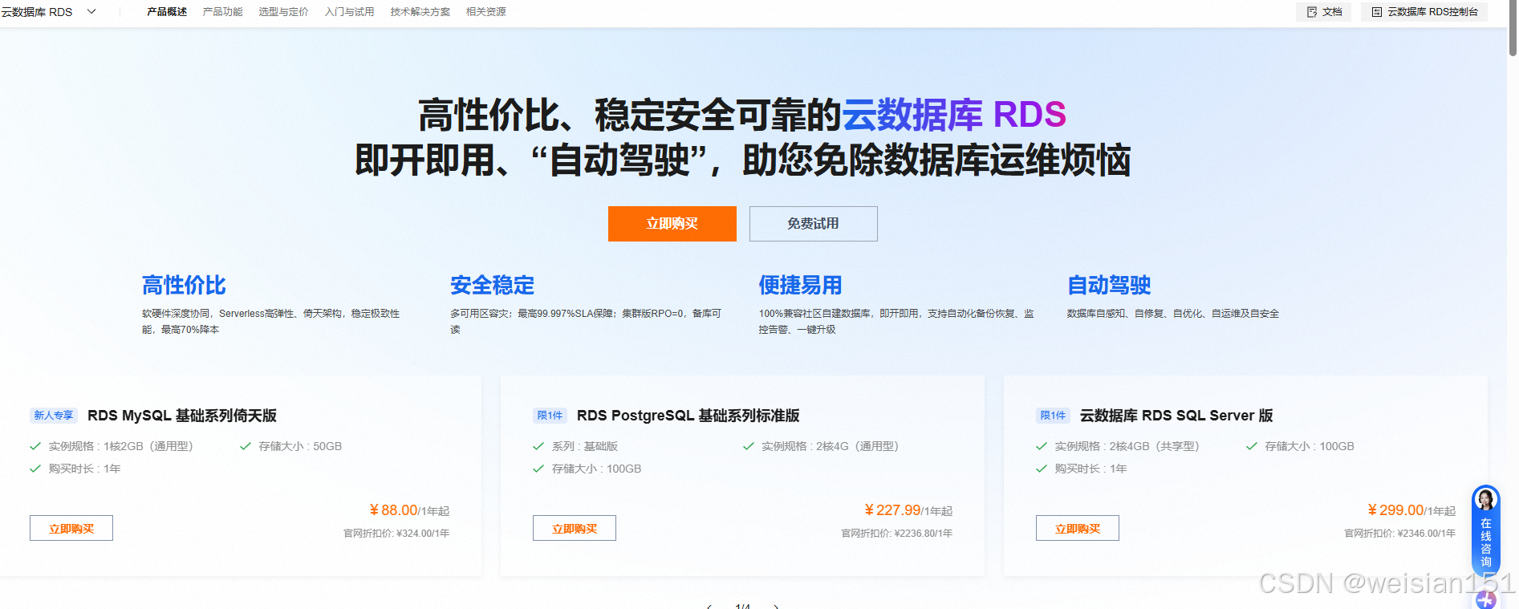Switch to the 相关资源 tab
Screen dimensions: 1519x609
[485, 12]
